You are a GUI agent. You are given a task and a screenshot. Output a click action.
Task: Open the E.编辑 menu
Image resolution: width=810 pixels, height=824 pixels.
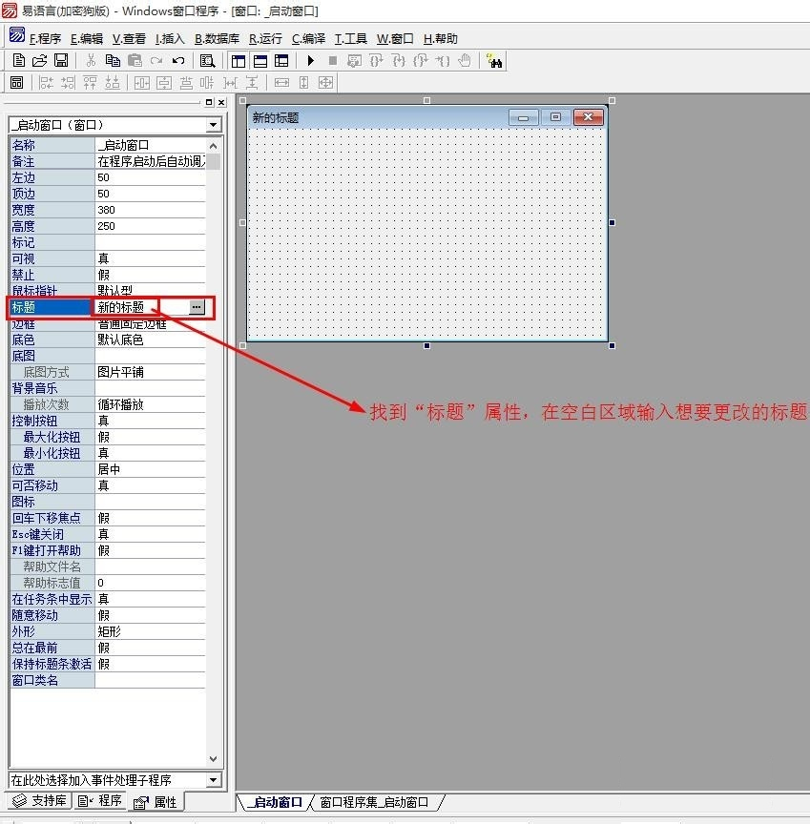[x=87, y=39]
